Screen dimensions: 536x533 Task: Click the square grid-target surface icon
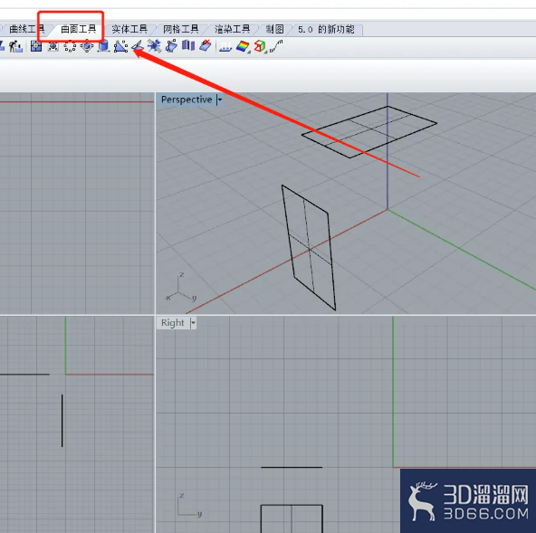coord(36,46)
